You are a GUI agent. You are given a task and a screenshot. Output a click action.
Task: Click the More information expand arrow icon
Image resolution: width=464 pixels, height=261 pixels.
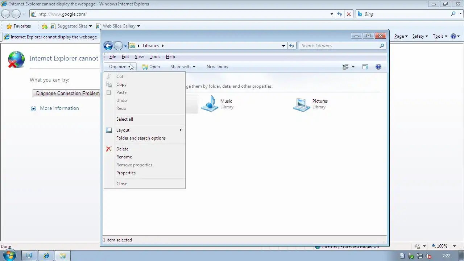tap(34, 108)
